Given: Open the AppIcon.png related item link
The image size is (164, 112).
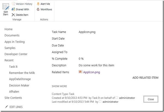Looking at the screenshot, I should point(92,72).
